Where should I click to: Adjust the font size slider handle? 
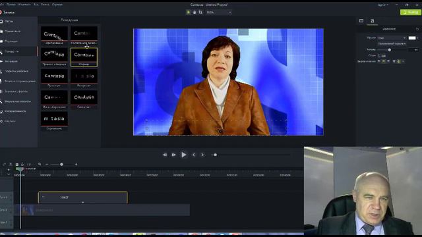(390, 50)
